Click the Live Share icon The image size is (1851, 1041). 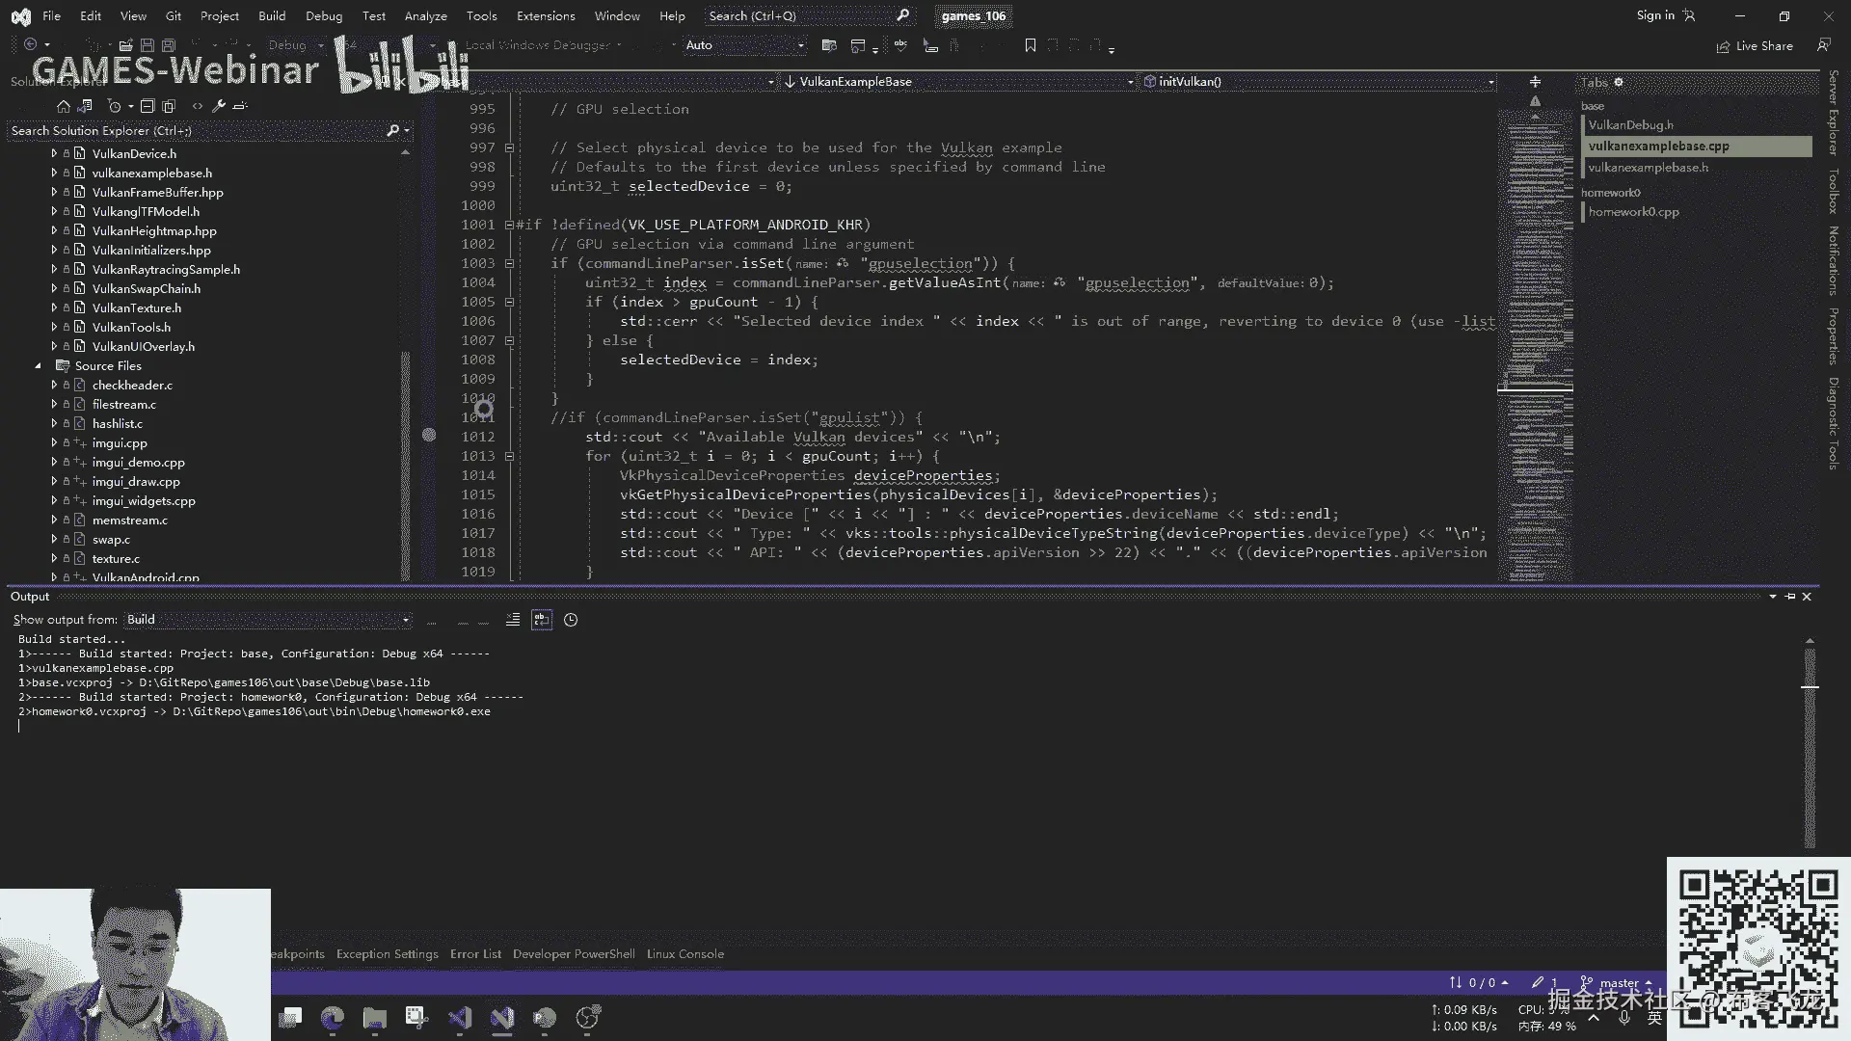click(x=1723, y=46)
